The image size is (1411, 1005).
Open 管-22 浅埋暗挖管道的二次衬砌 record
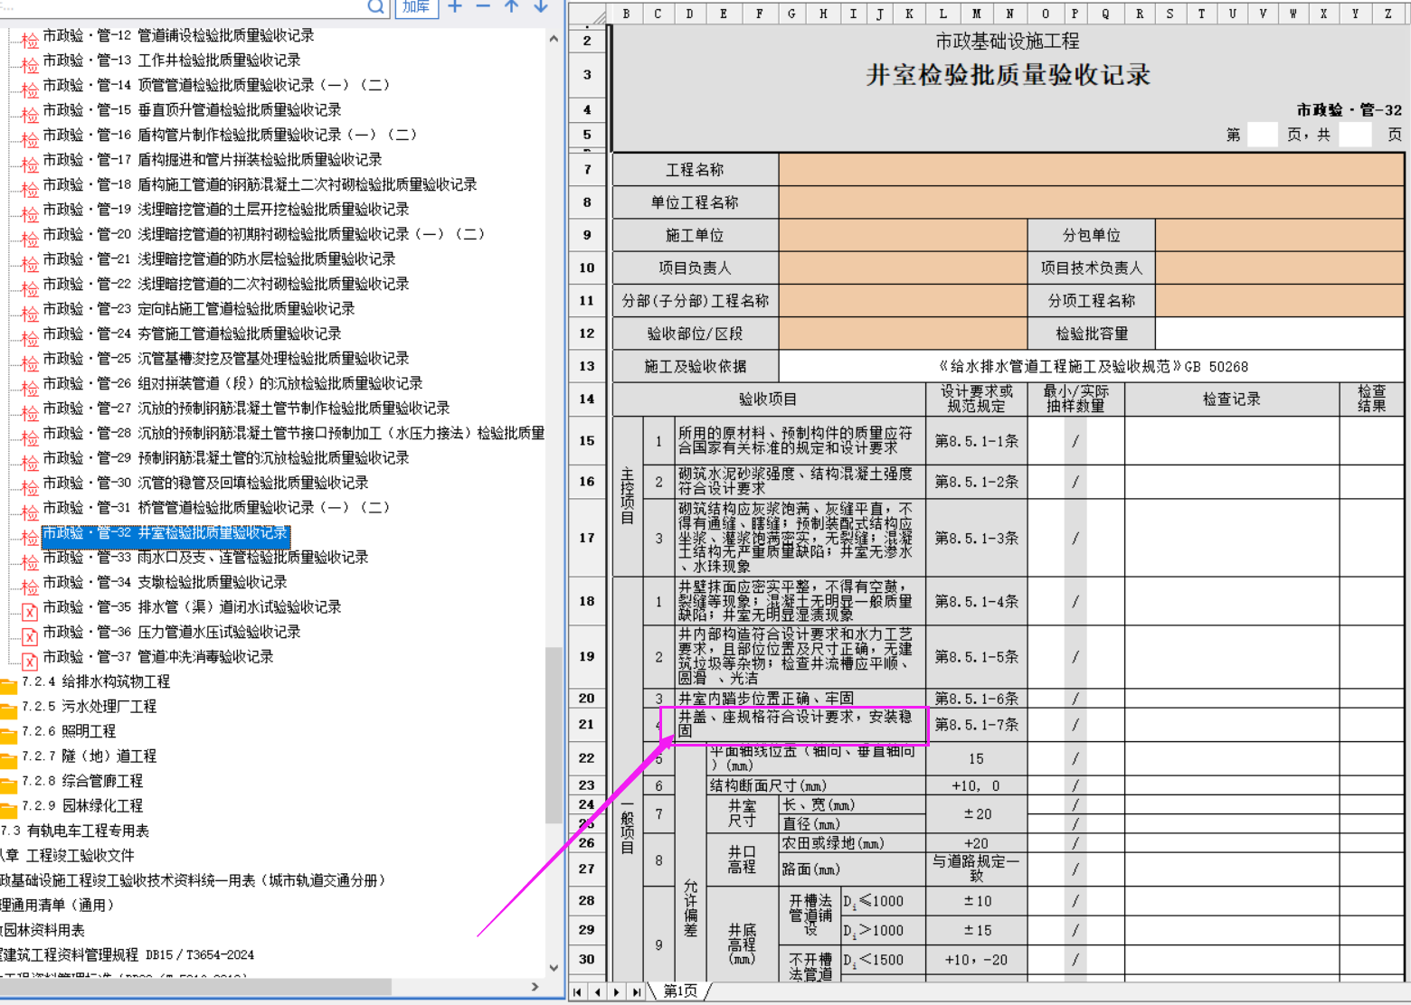pos(226,284)
